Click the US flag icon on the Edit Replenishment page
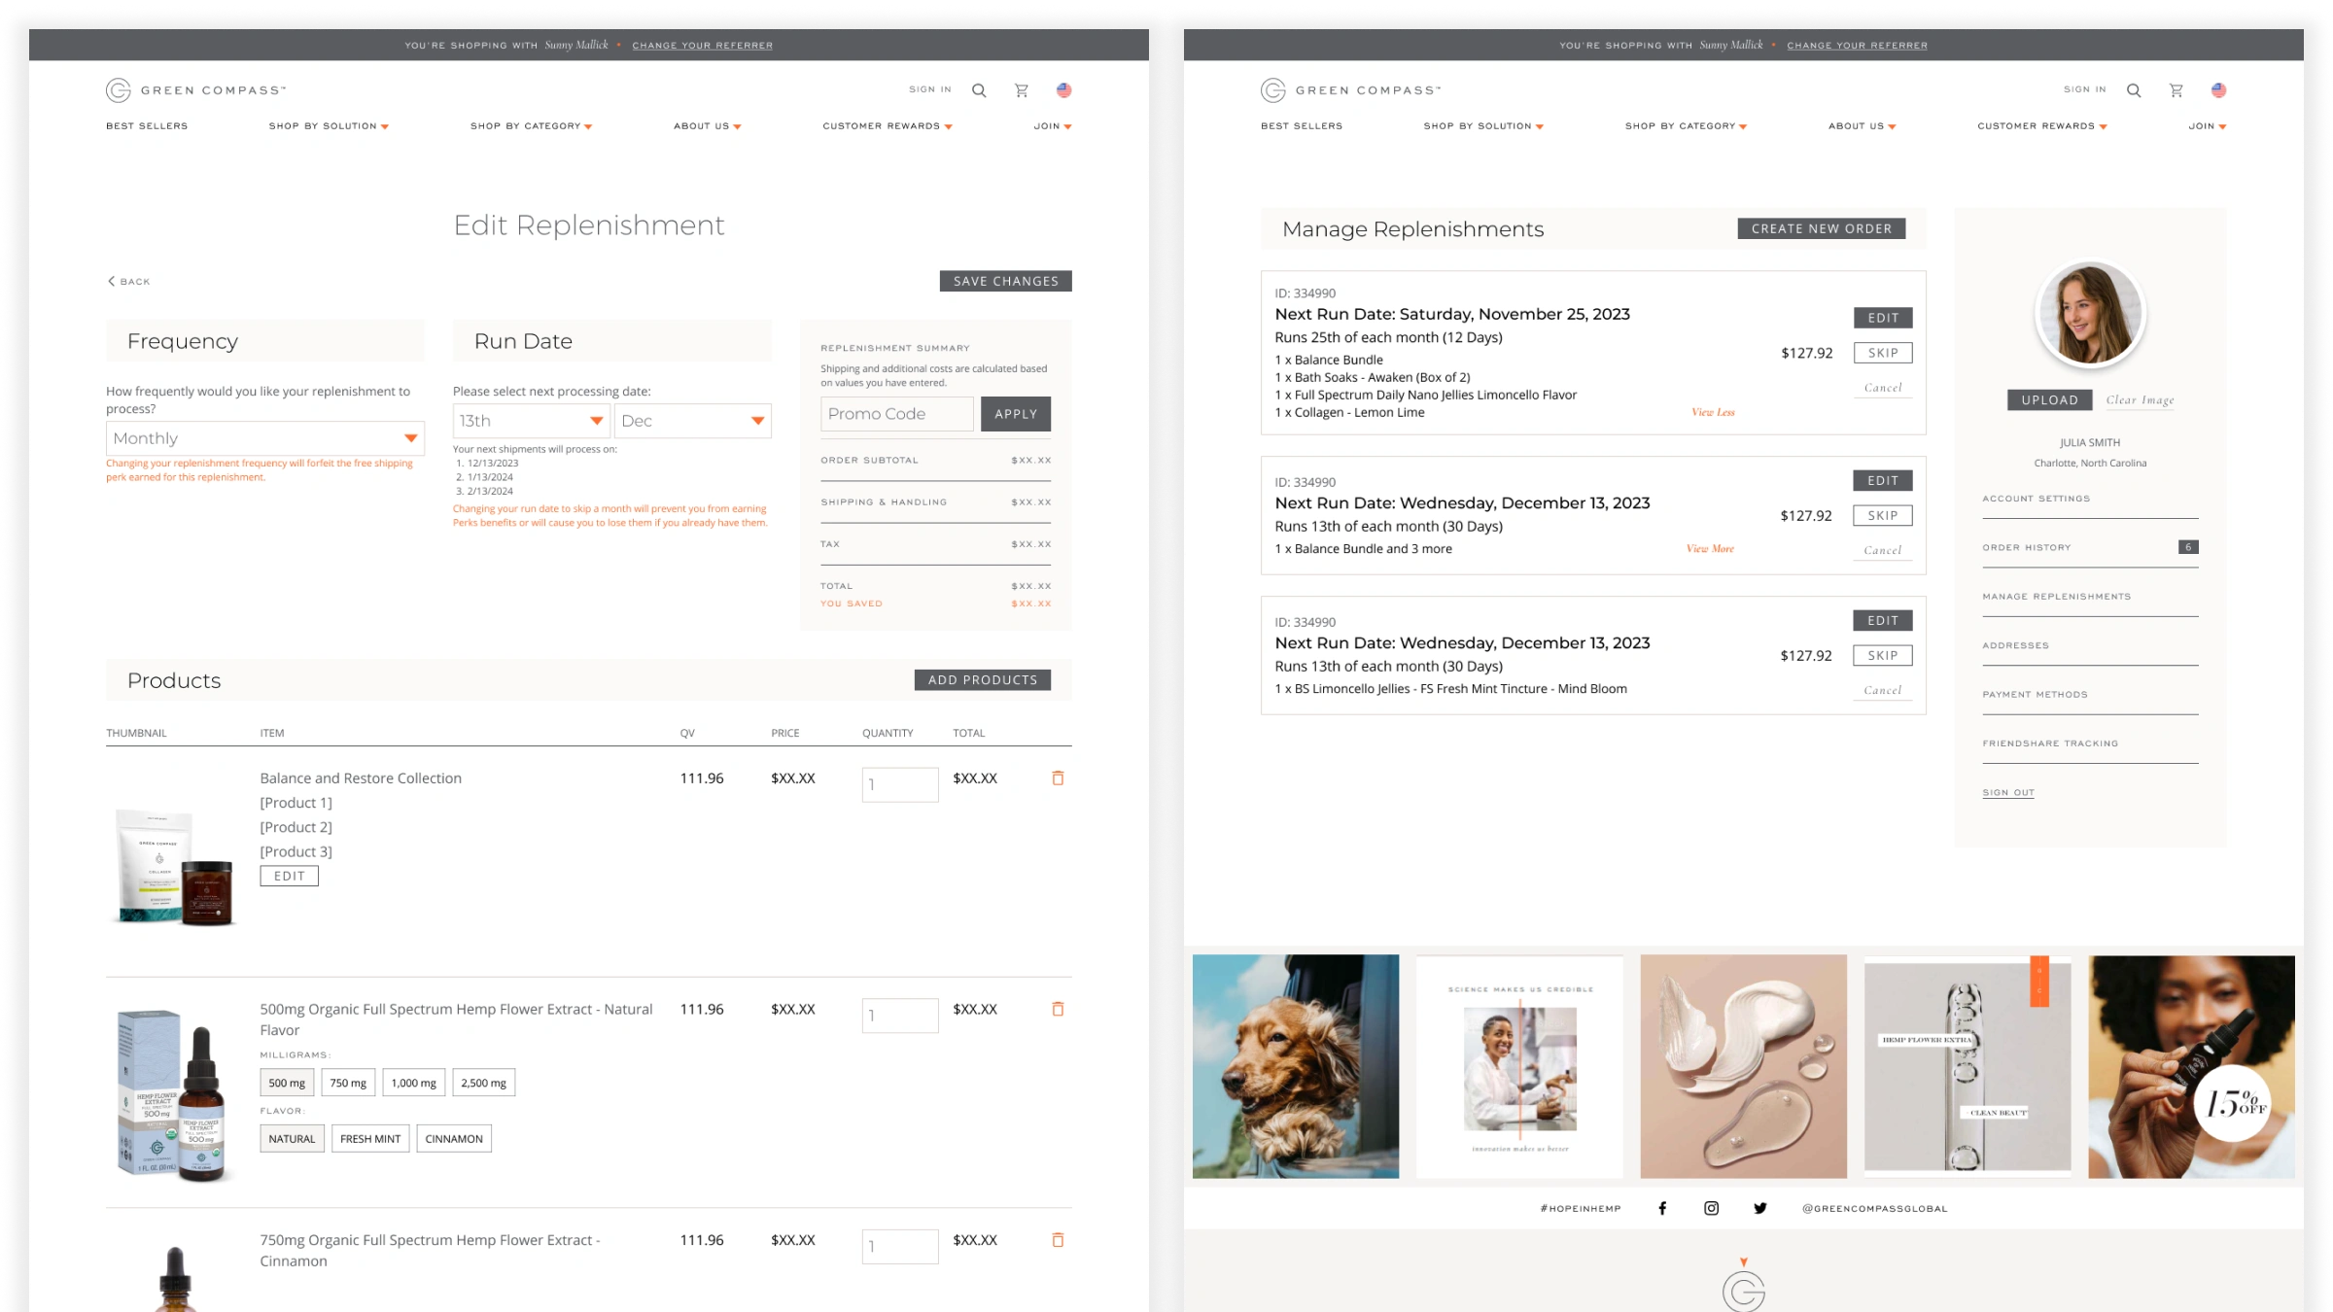 coord(1063,90)
